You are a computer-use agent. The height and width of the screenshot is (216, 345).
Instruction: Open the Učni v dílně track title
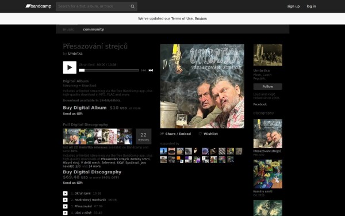pos(83,213)
